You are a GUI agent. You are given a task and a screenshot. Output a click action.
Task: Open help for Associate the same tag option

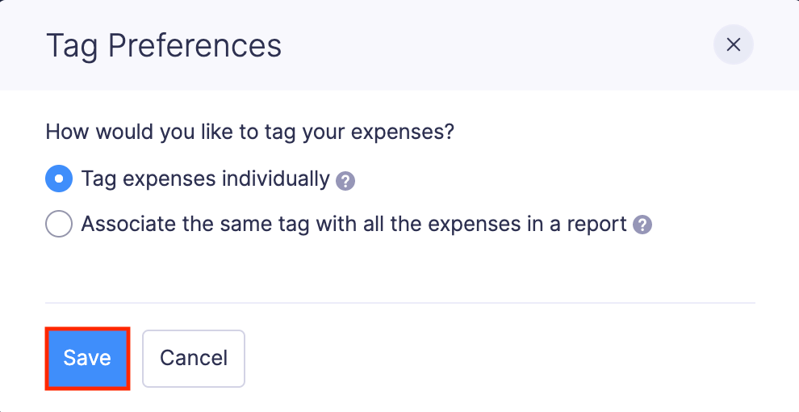pos(642,225)
